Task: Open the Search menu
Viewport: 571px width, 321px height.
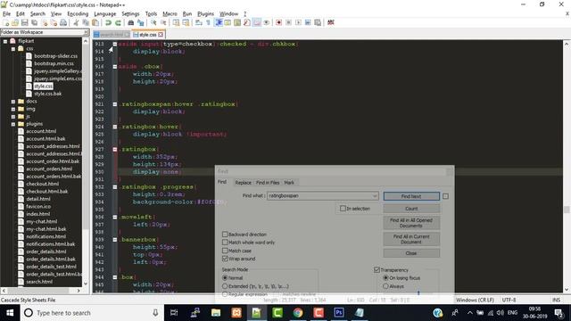Action: pyautogui.click(x=37, y=14)
